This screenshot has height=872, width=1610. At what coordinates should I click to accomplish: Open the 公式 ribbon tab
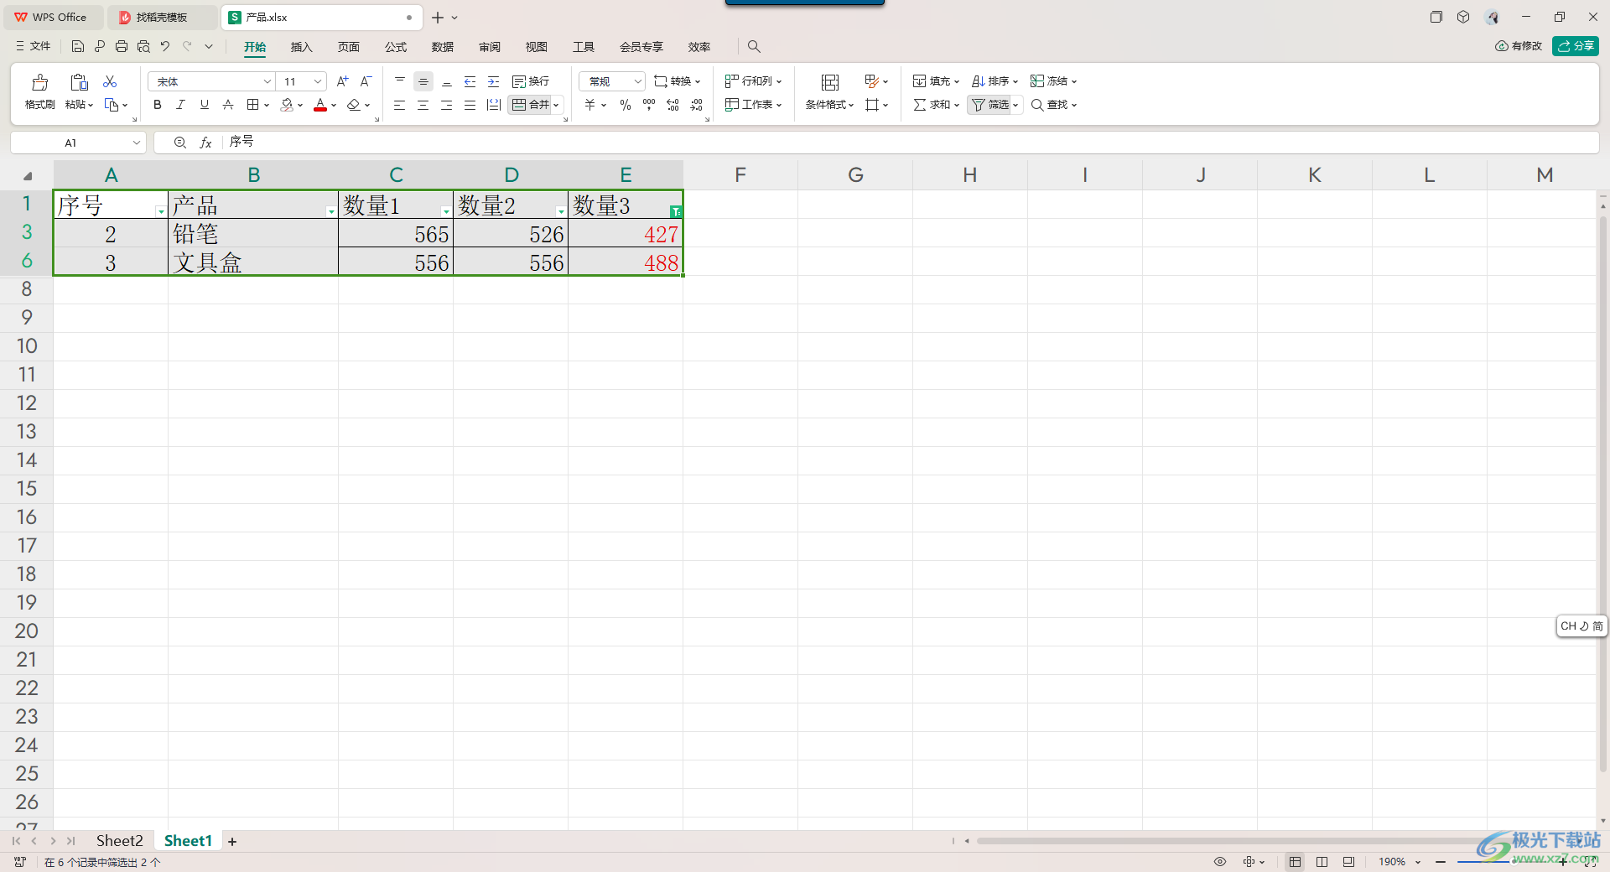click(396, 47)
